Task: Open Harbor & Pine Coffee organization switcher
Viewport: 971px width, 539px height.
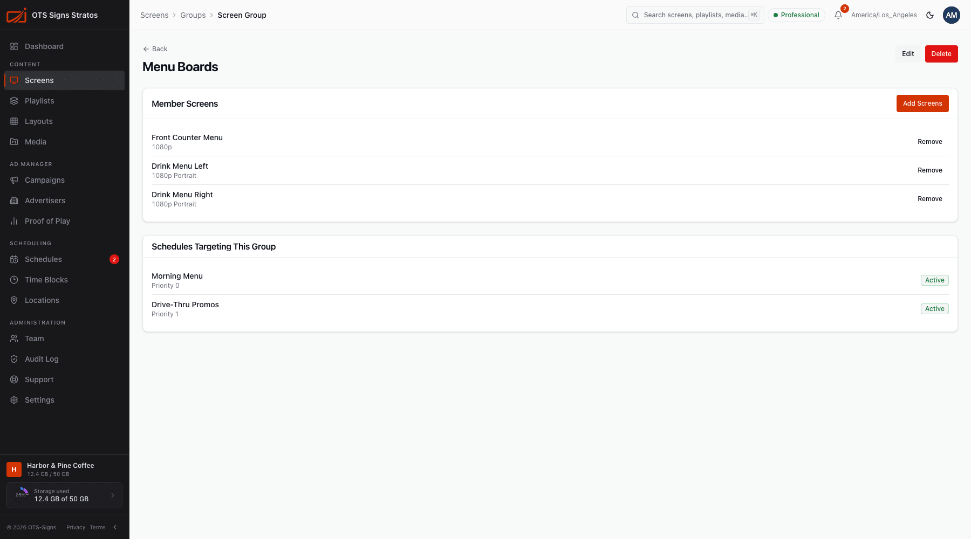Action: tap(64, 469)
